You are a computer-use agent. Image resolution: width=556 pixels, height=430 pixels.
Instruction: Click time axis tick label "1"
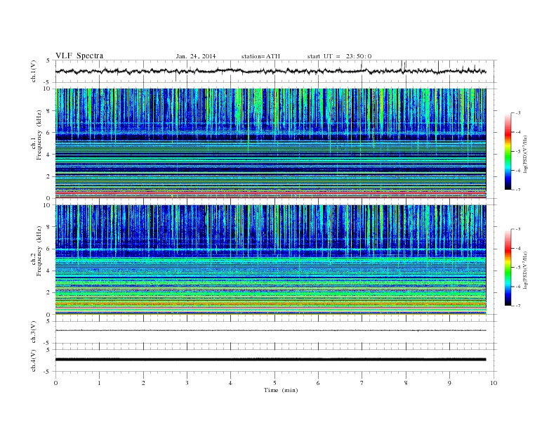99,383
